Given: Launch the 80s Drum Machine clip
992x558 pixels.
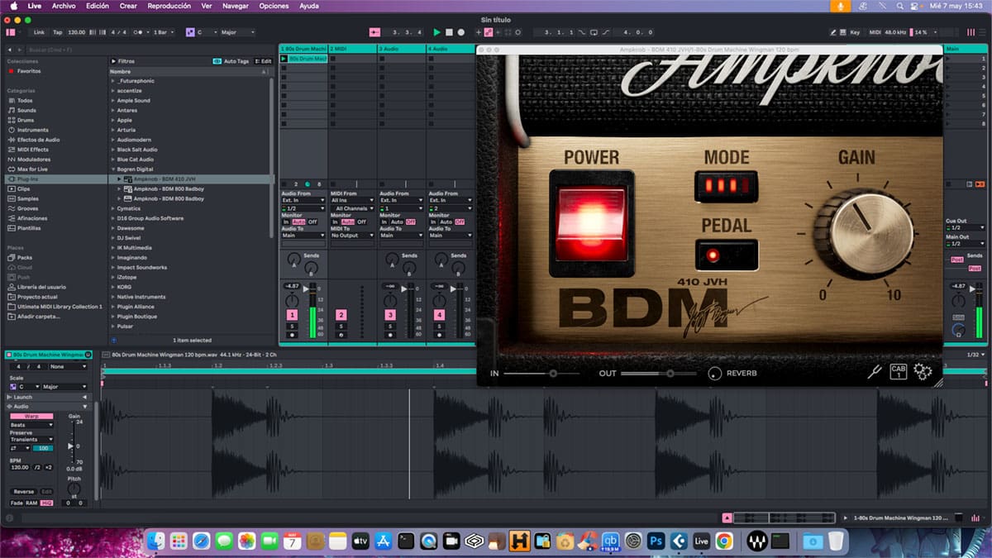Looking at the screenshot, I should tap(284, 59).
